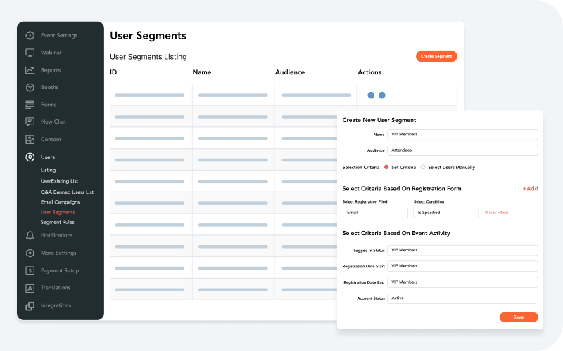Click the Translations icon

click(30, 288)
